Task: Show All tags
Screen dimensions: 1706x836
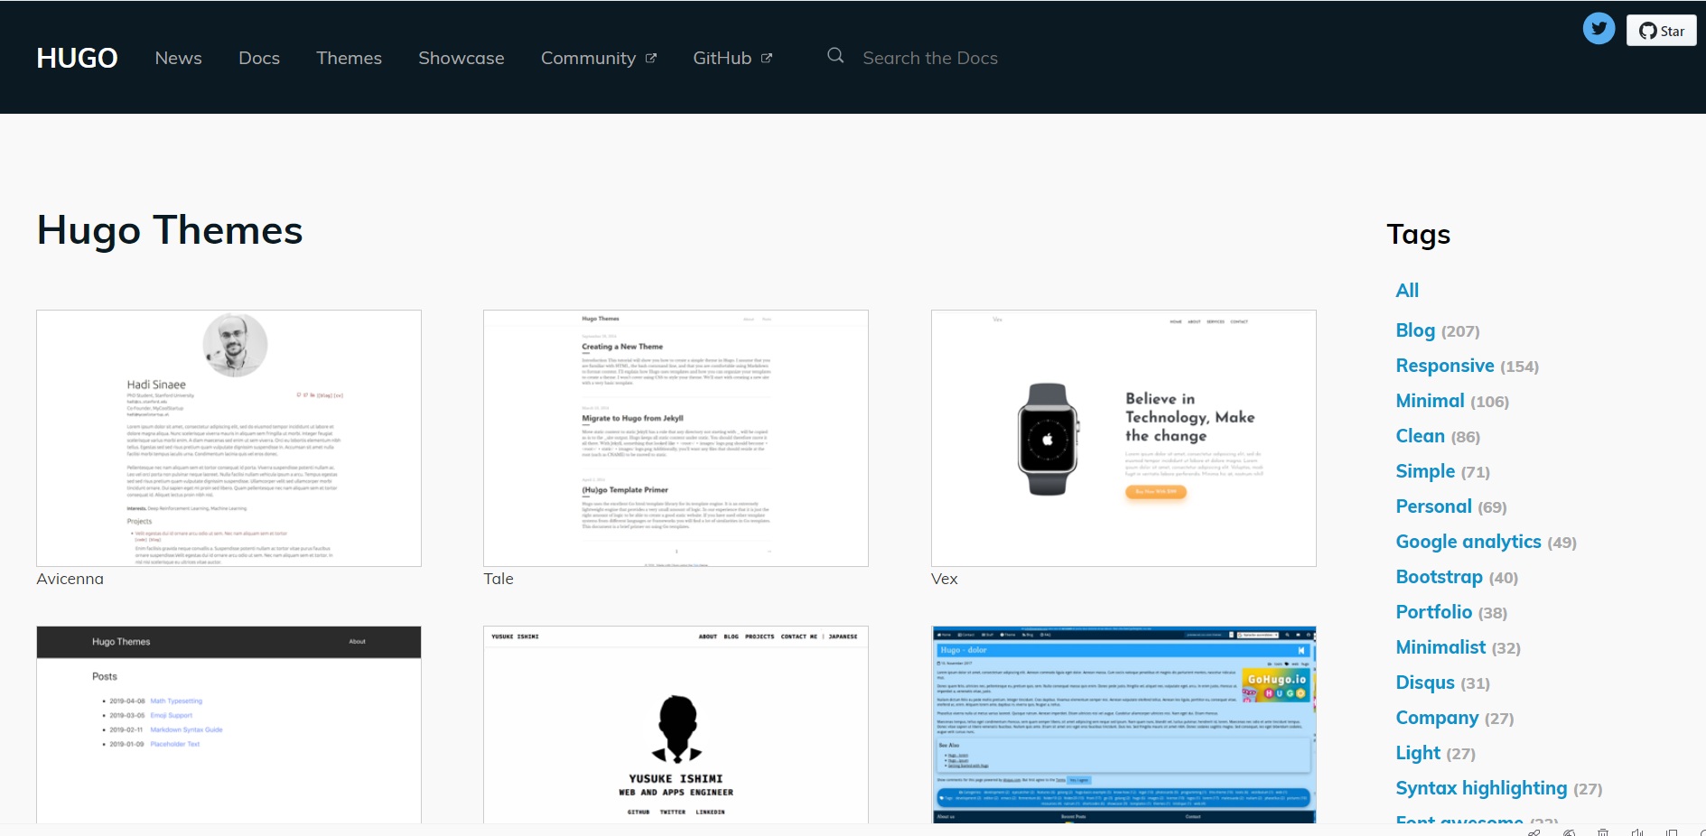Action: point(1406,291)
